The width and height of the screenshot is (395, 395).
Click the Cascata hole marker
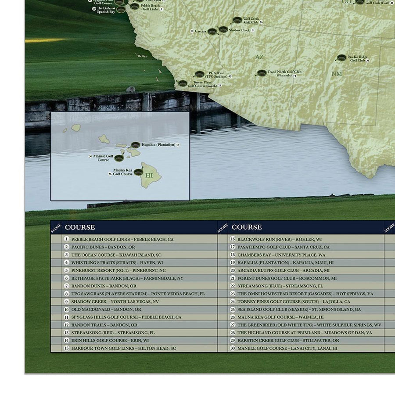coord(212,32)
